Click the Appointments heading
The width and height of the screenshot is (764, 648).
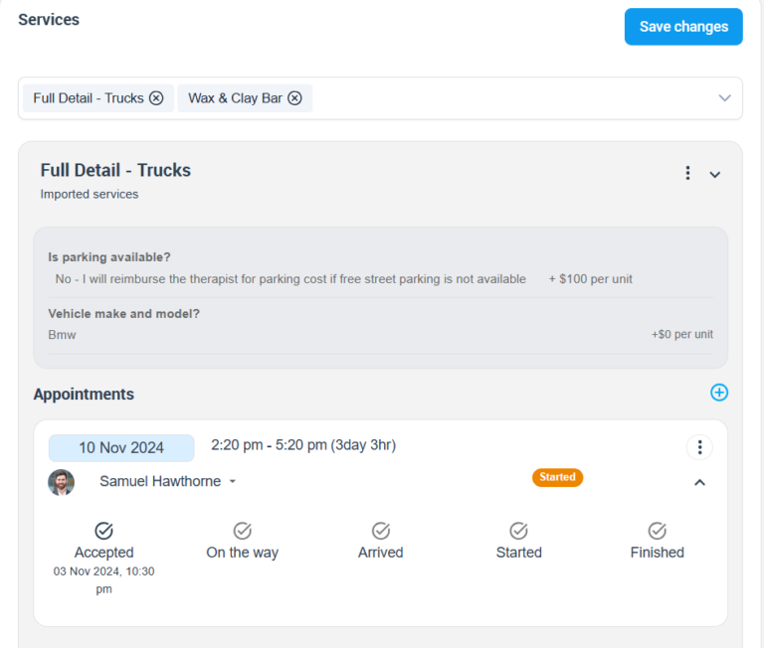pos(84,394)
